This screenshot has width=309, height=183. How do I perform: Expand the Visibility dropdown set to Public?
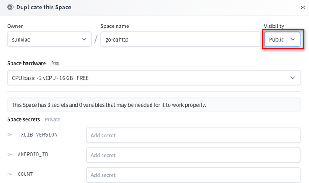(x=282, y=39)
